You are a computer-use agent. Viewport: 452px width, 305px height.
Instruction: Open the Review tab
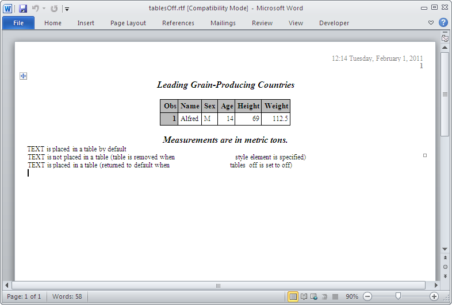point(262,23)
